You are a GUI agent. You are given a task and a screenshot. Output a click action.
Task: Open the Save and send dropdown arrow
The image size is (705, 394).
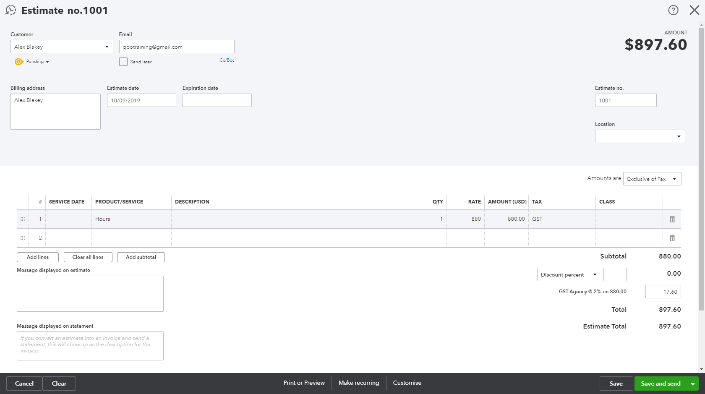click(x=693, y=383)
